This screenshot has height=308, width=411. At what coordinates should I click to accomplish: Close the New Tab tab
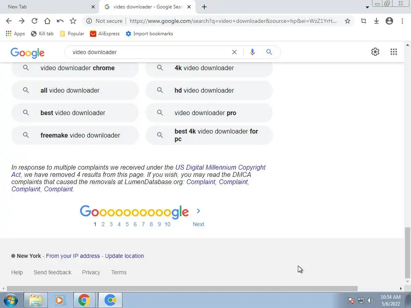click(93, 7)
